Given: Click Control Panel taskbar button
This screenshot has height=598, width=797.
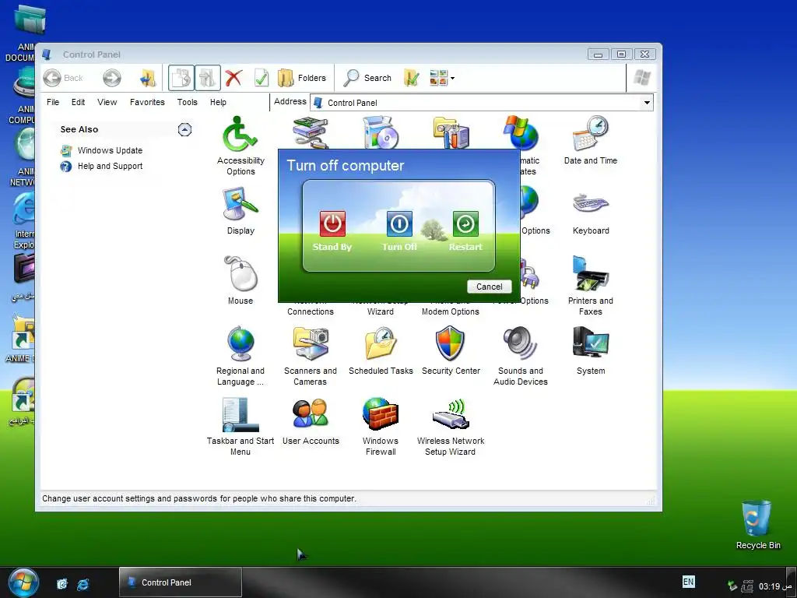Looking at the screenshot, I should [181, 582].
